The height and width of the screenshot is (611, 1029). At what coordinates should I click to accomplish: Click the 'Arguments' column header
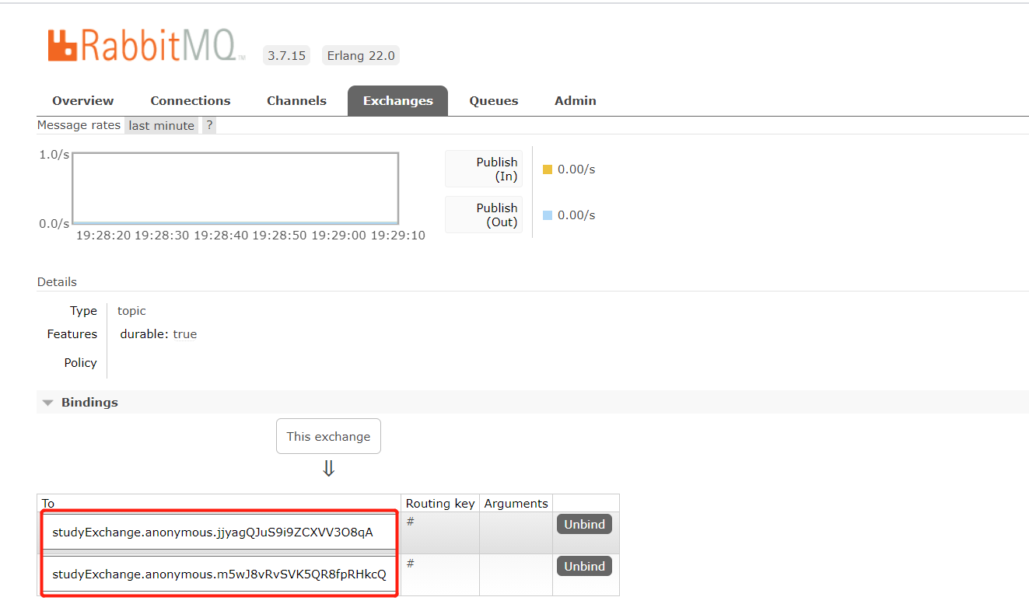pyautogui.click(x=516, y=503)
